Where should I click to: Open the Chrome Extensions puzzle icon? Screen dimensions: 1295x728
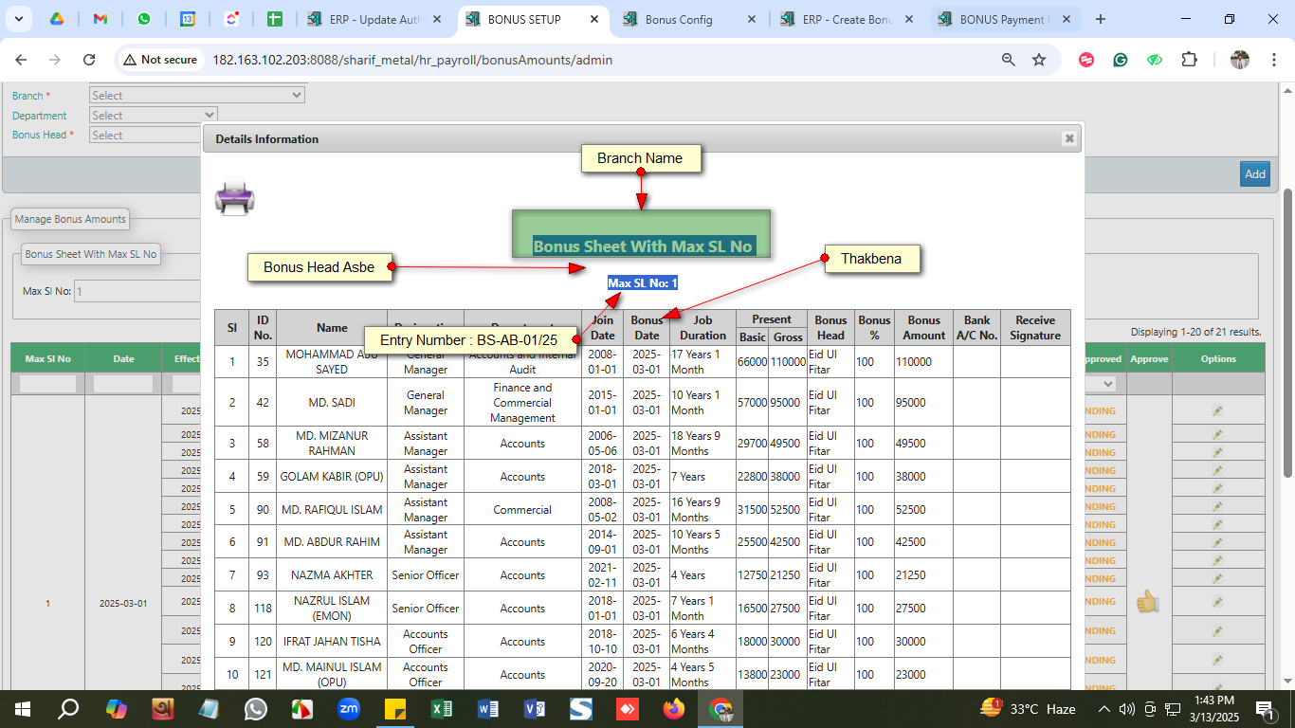[1189, 60]
